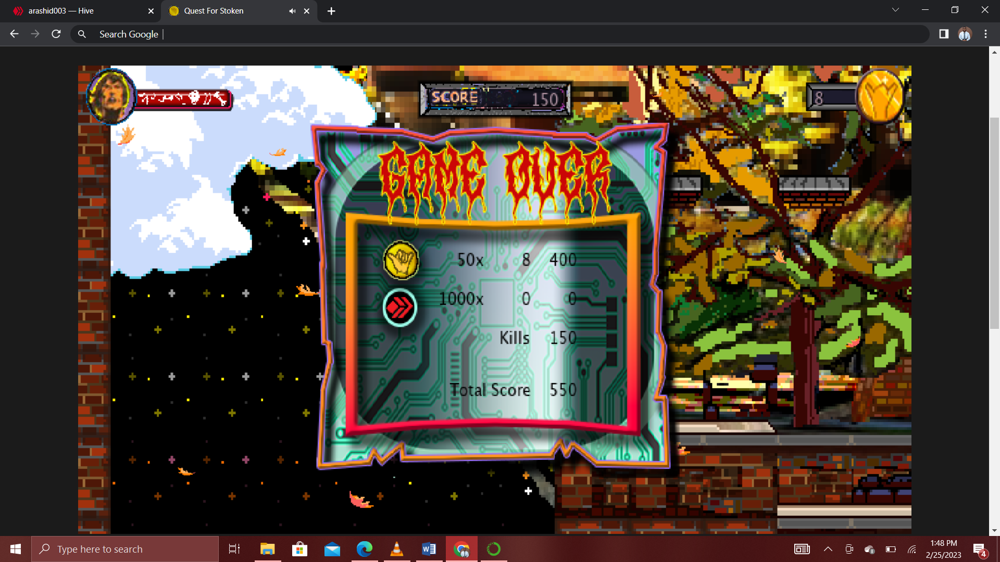Viewport: 1000px width, 562px height.
Task: Click the Kills label
Action: tap(515, 338)
